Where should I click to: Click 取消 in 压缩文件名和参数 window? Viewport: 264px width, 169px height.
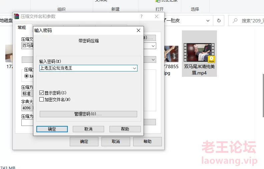click(x=116, y=142)
